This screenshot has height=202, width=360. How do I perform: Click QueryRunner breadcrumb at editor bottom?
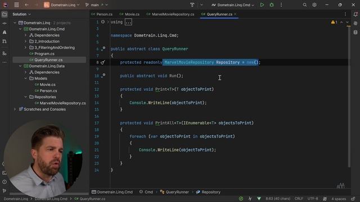[x=174, y=192]
